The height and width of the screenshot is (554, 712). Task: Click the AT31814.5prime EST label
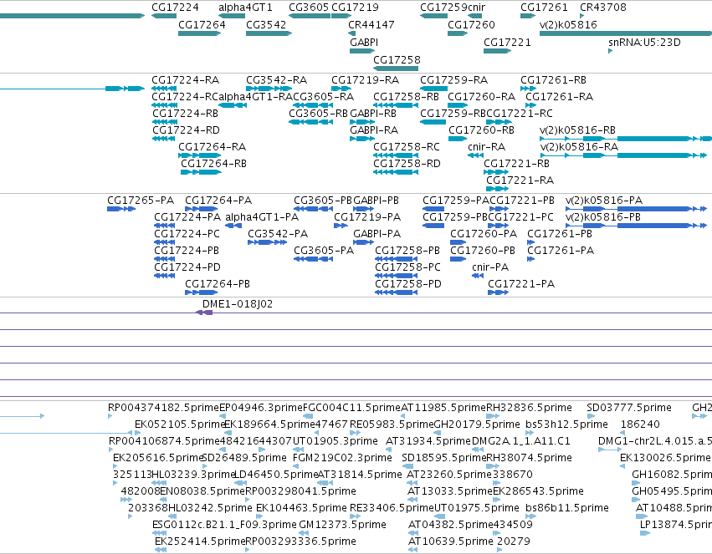click(x=360, y=475)
